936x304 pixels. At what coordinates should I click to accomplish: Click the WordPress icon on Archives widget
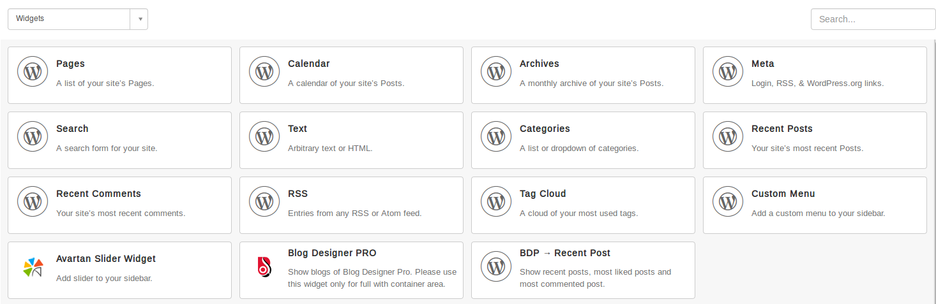tap(496, 71)
